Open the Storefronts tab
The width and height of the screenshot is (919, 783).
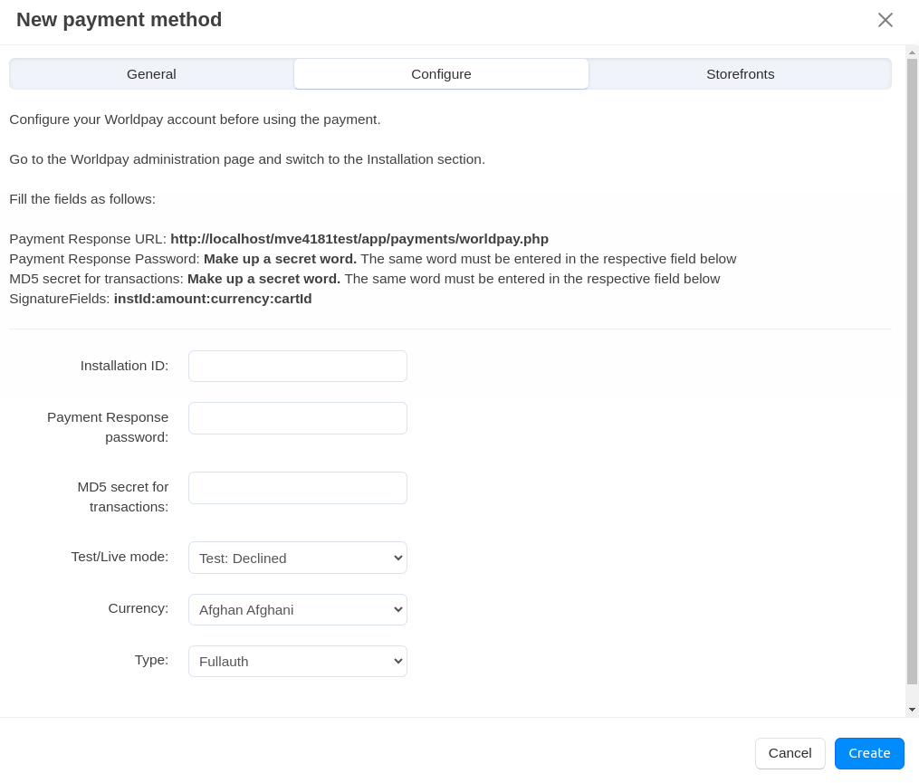tap(741, 74)
